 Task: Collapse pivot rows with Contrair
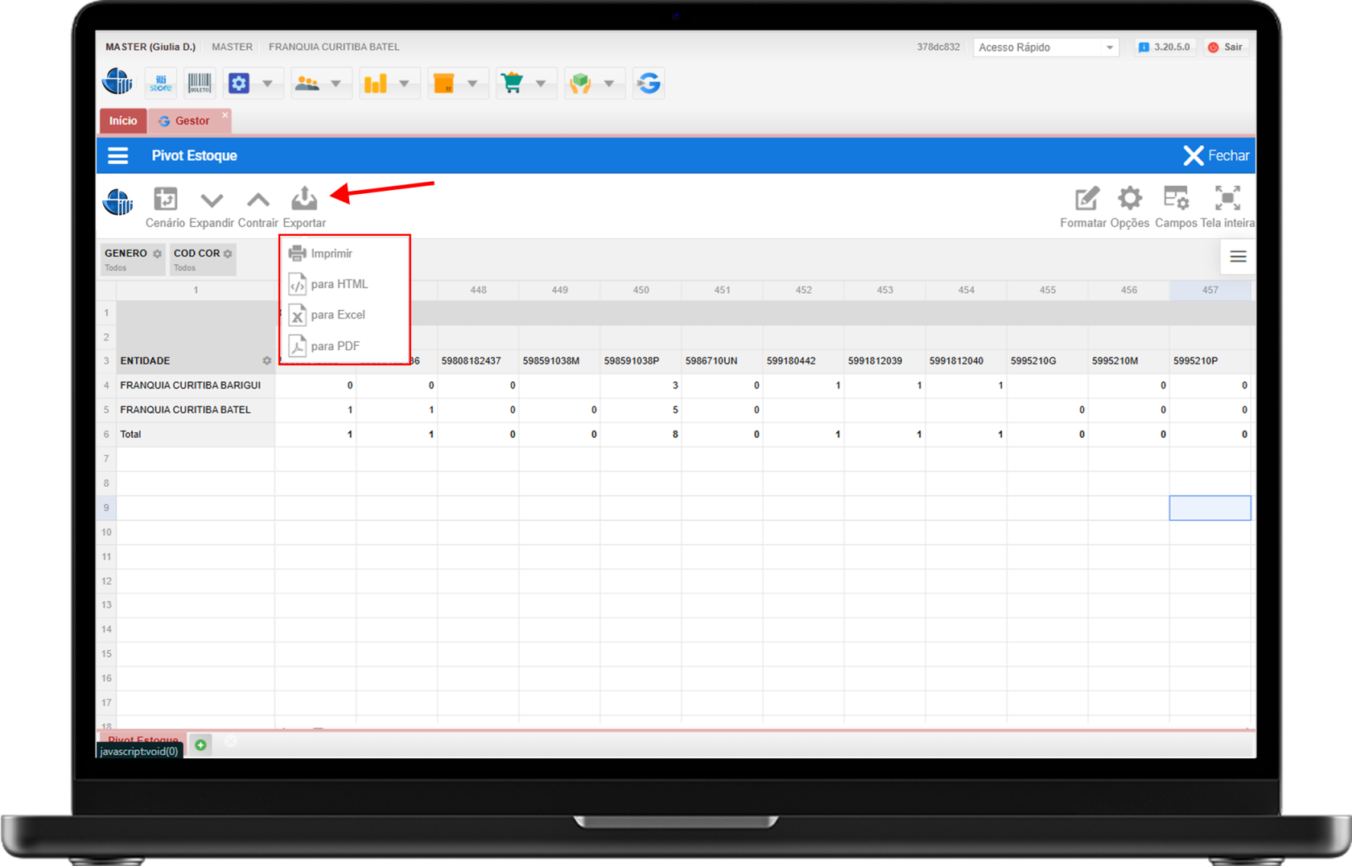[x=258, y=200]
